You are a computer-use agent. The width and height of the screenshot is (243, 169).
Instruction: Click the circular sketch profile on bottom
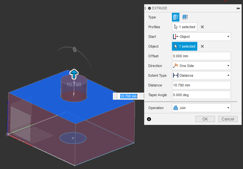click(73, 138)
